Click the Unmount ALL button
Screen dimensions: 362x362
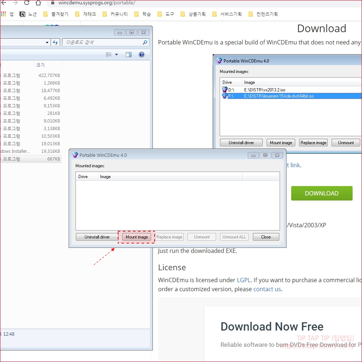234,237
